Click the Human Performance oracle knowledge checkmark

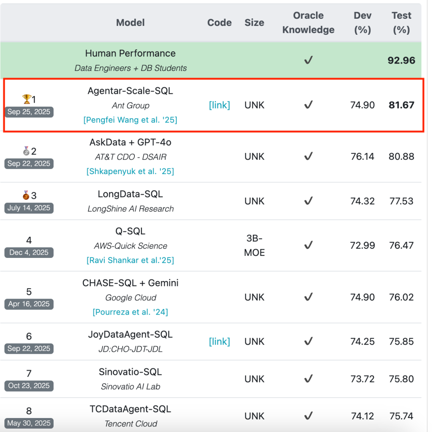308,60
